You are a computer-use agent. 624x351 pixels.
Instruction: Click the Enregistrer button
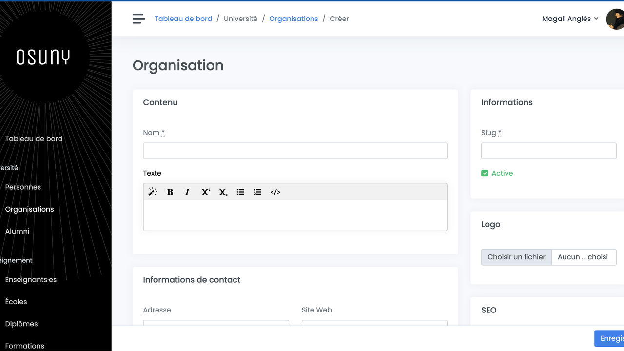[x=611, y=338]
